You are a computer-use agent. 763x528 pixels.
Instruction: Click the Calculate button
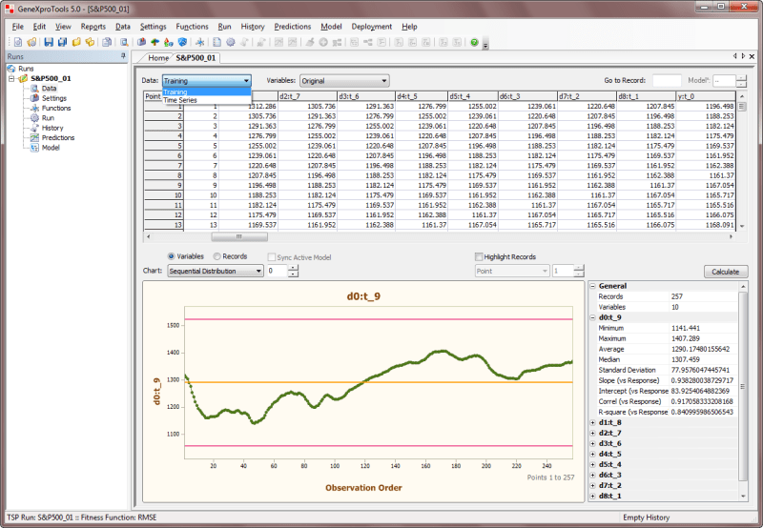coord(726,272)
